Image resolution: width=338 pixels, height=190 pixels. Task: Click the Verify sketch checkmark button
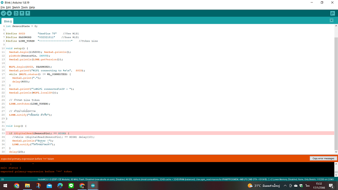(3, 13)
